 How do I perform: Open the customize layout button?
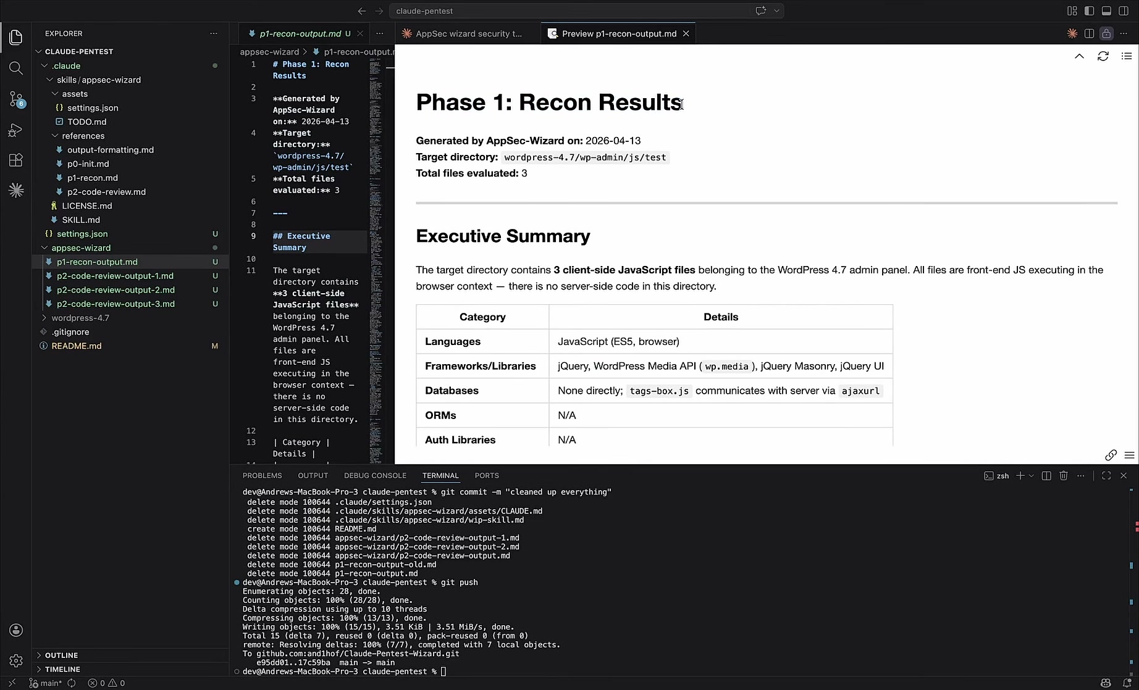[1072, 10]
